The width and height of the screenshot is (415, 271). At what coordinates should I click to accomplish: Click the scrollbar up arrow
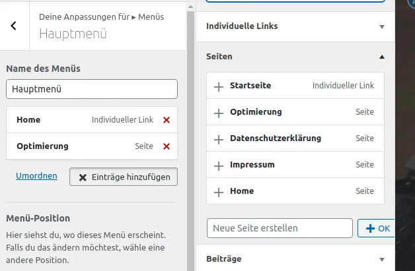[190, 7]
